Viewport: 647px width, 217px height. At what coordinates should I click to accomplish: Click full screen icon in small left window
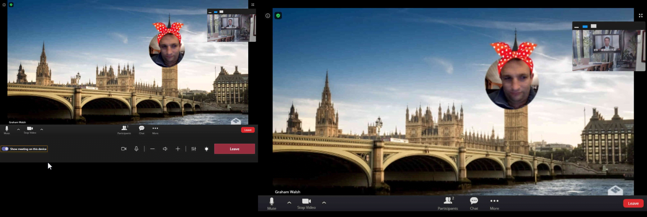click(x=253, y=5)
